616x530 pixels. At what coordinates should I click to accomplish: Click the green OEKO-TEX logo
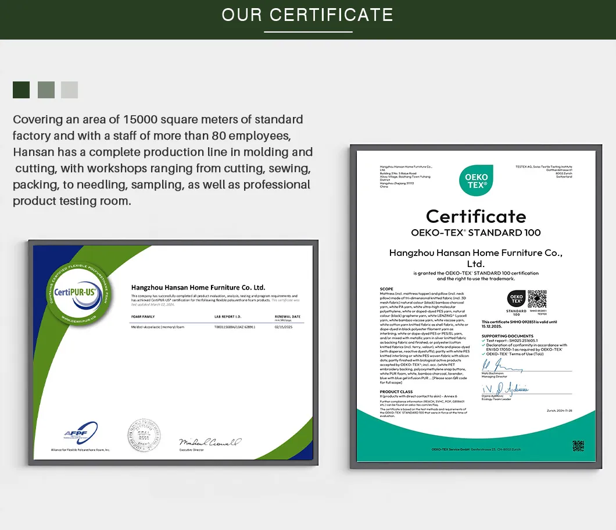point(476,180)
